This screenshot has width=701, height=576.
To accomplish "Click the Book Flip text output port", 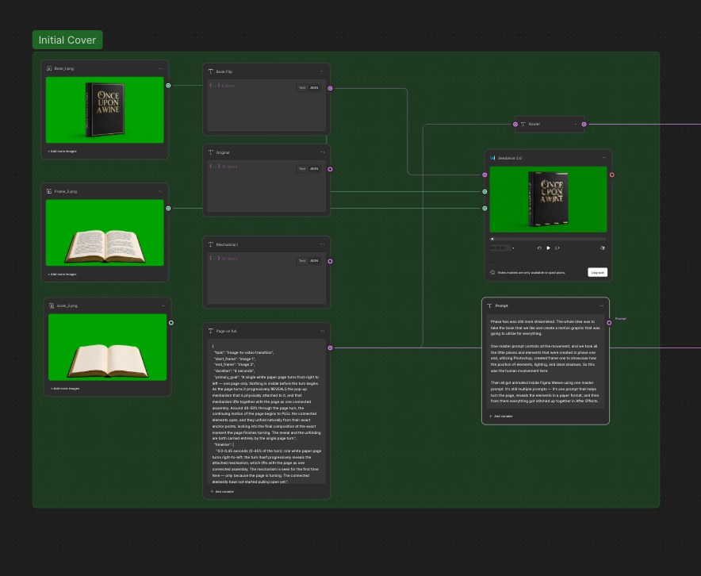I will coord(331,89).
